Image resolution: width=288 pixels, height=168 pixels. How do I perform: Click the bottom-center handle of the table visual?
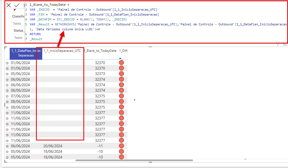[150, 162]
